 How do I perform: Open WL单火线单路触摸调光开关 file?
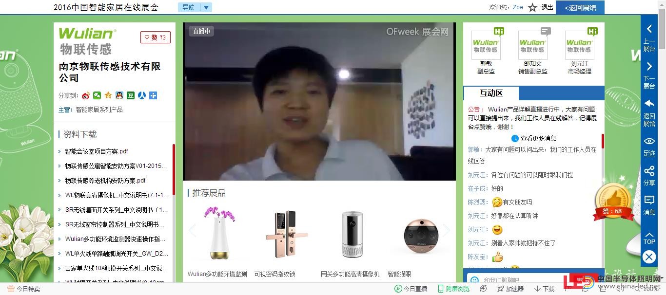tap(117, 254)
